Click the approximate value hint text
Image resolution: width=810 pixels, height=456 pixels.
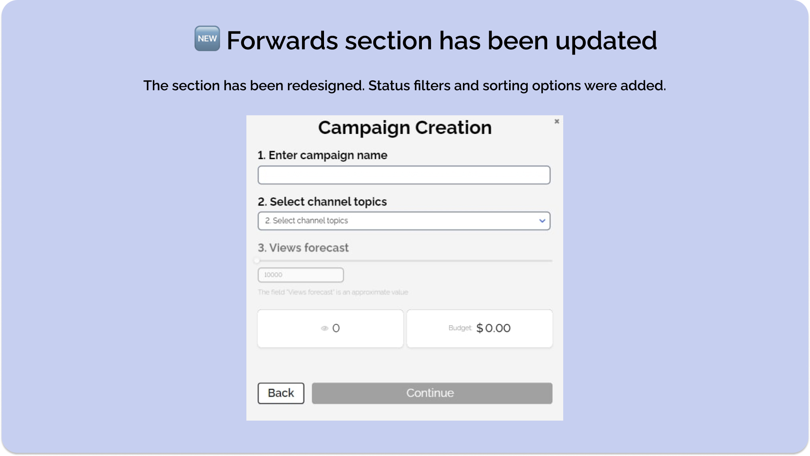point(333,292)
